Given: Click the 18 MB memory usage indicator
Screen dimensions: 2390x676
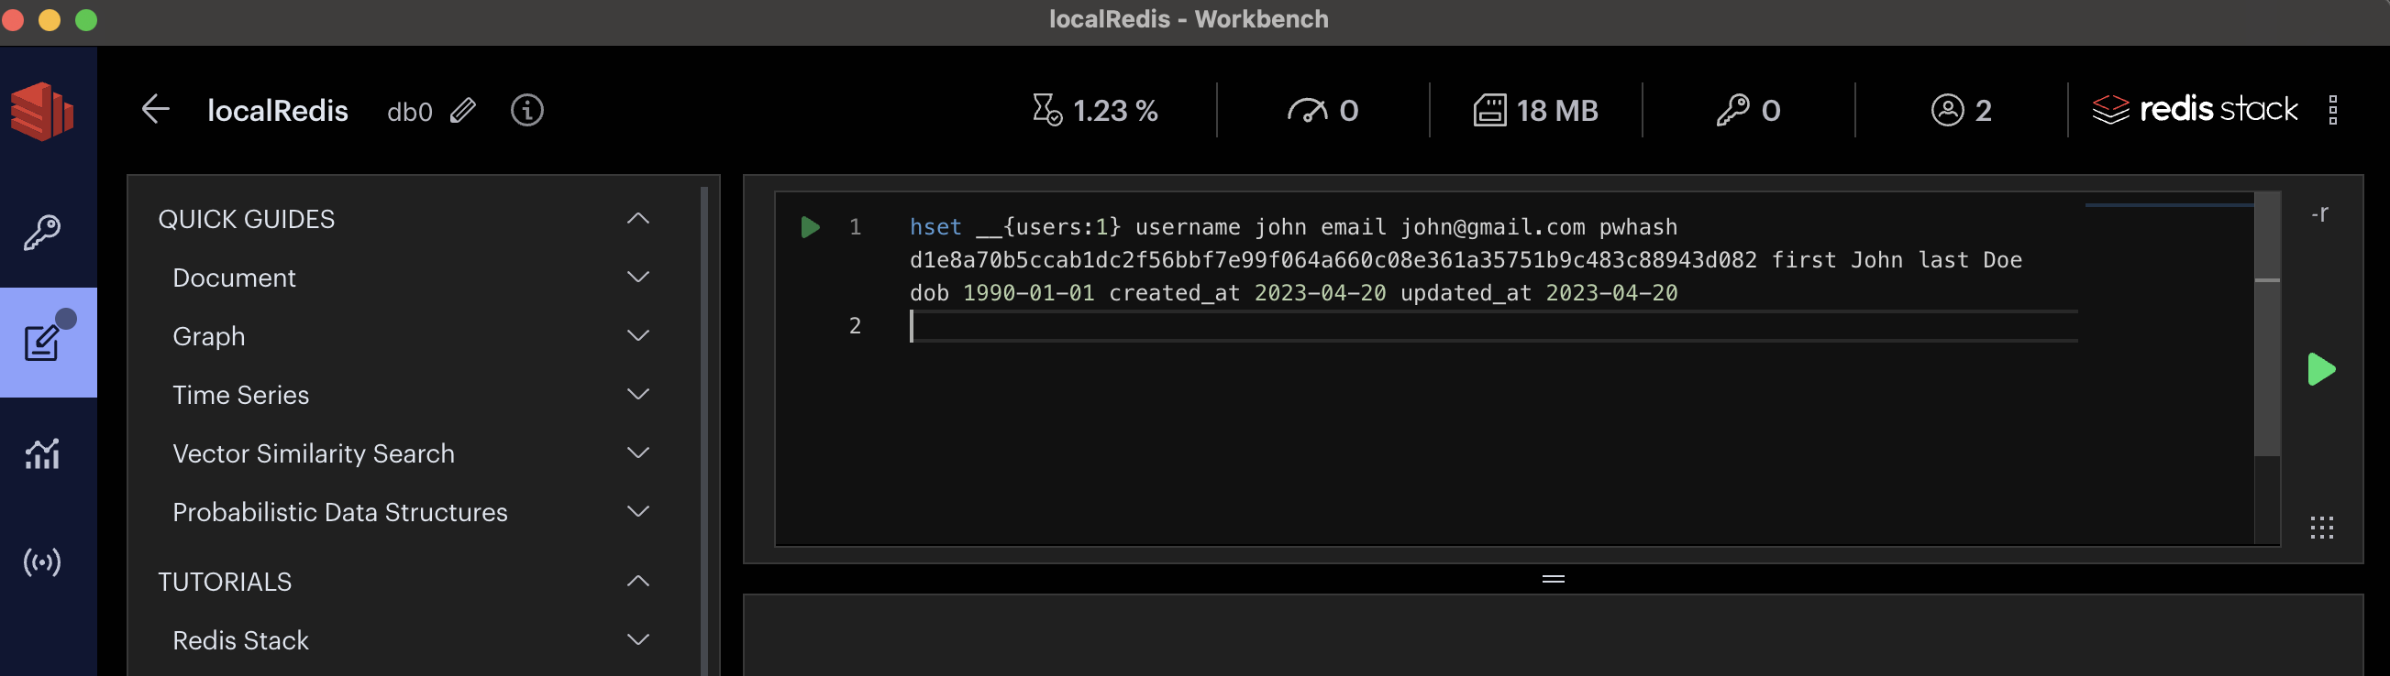Looking at the screenshot, I should click(1535, 110).
